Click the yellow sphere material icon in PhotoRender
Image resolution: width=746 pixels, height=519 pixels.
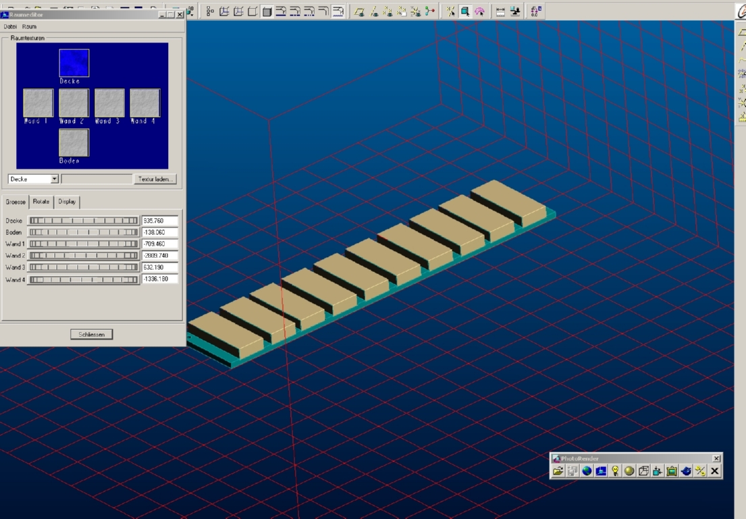pos(629,471)
